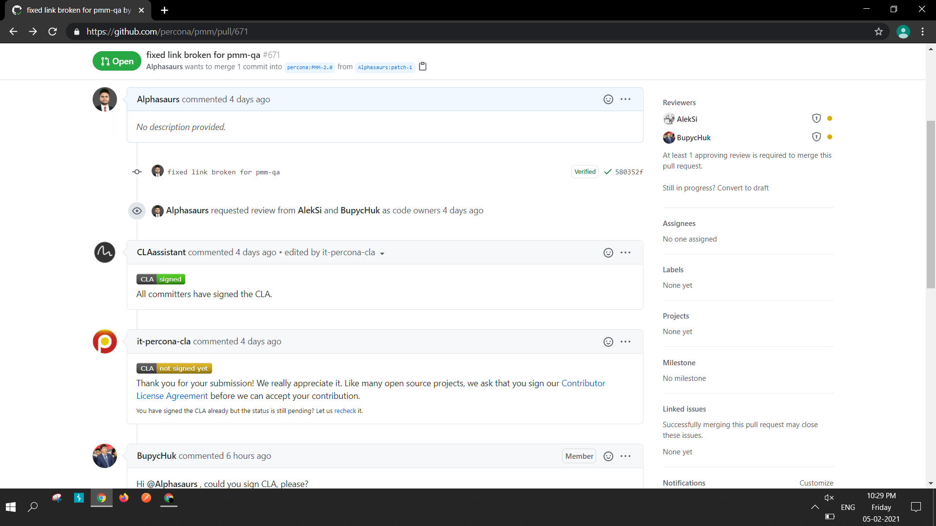Click the Verified badge on the commit
Image resolution: width=936 pixels, height=526 pixels.
(x=585, y=171)
